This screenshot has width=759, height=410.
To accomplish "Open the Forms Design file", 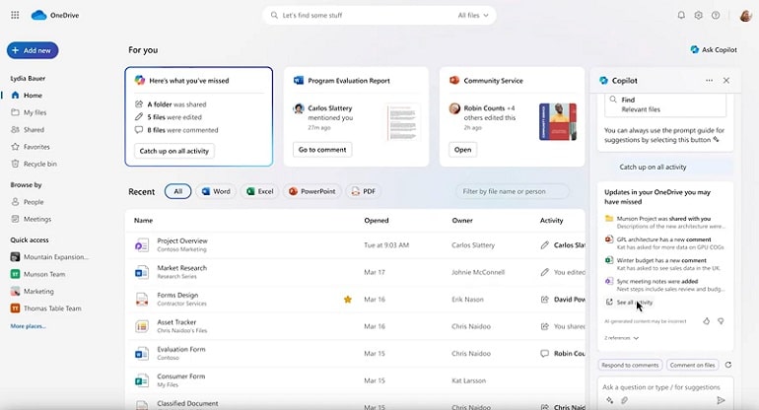I will click(x=177, y=295).
